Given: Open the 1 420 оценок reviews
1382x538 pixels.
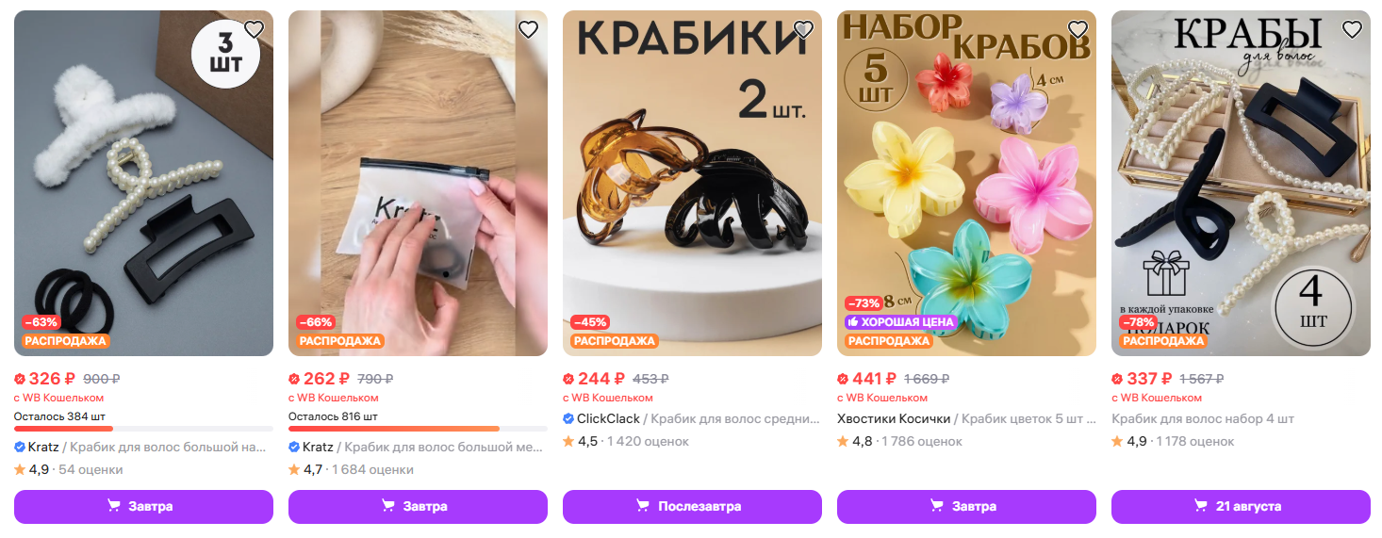Looking at the screenshot, I should coord(648,441).
